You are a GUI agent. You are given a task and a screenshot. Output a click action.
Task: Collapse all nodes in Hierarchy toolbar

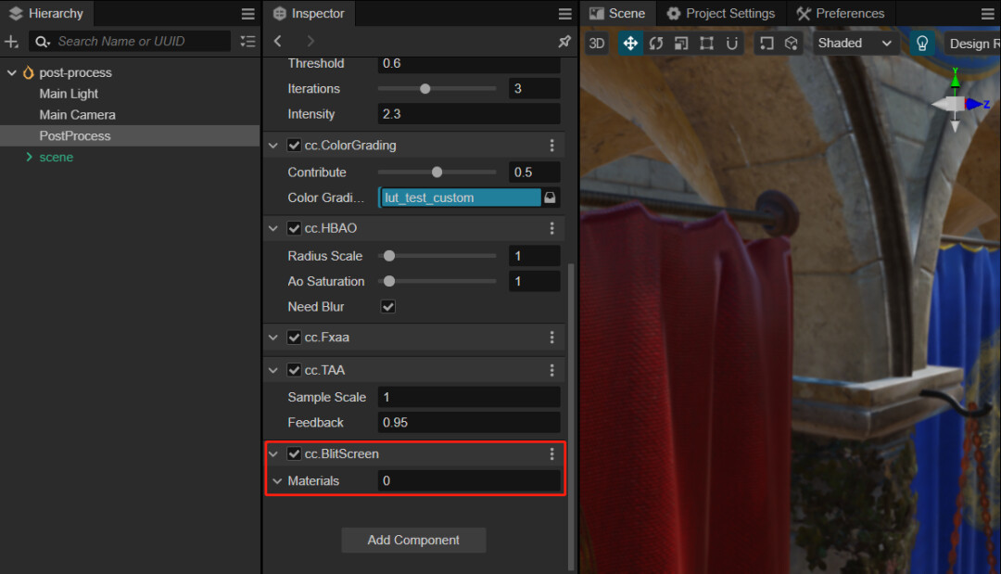[247, 41]
